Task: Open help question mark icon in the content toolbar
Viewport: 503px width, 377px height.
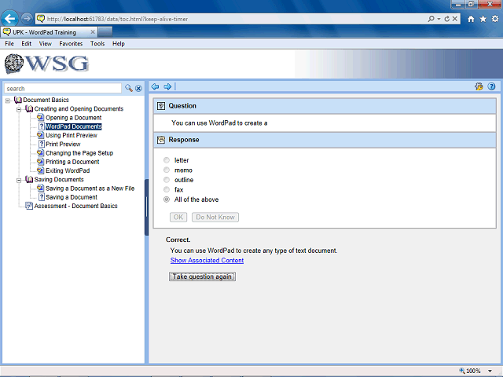Action: [x=491, y=86]
